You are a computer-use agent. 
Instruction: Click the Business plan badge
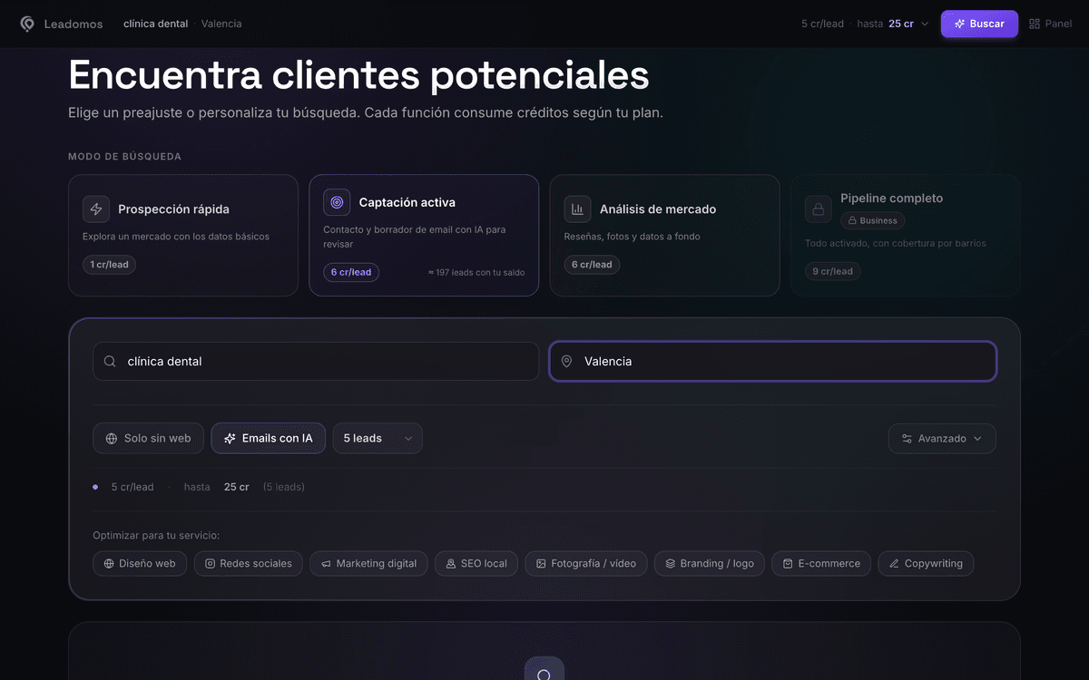tap(872, 220)
